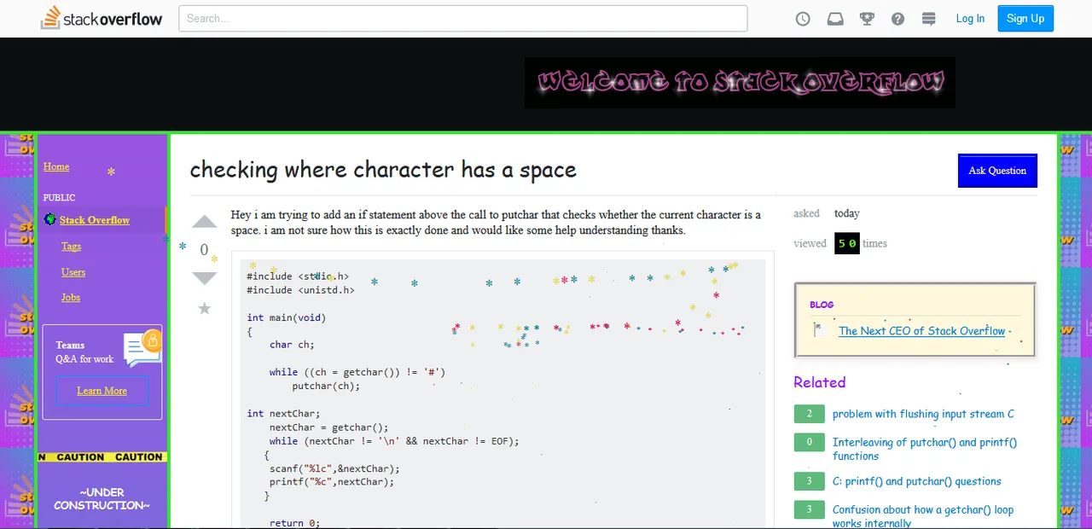Open Users in the sidebar
The height and width of the screenshot is (529, 1092).
pyautogui.click(x=73, y=272)
